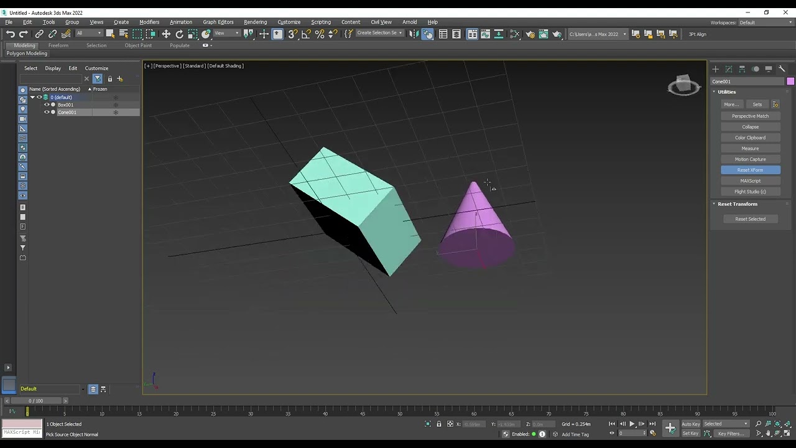
Task: Click the Key Filters button
Action: pos(731,433)
